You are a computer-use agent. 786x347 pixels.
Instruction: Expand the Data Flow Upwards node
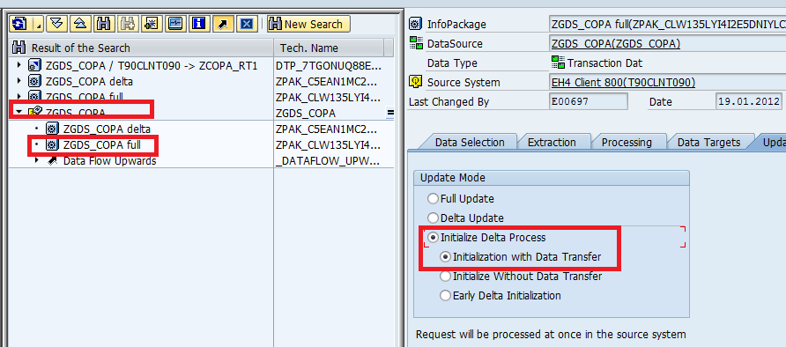click(37, 161)
